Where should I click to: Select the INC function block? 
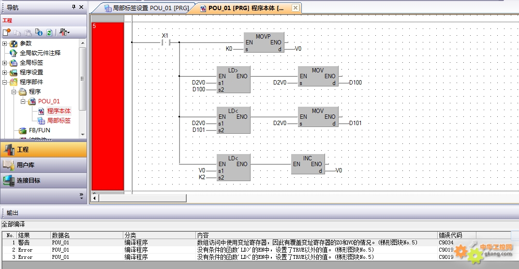point(308,164)
